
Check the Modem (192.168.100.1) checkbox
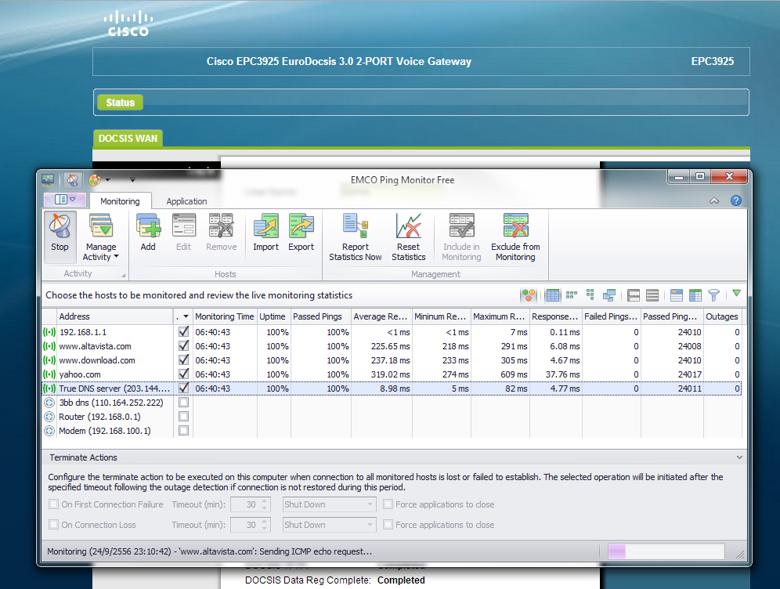pos(183,431)
